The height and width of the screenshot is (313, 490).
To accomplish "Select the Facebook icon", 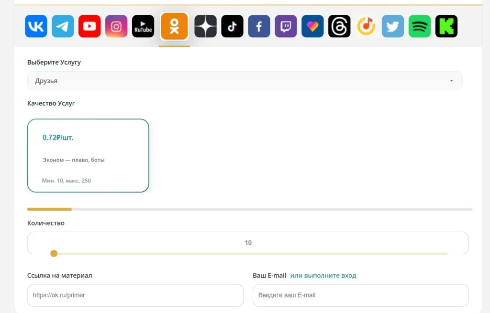I will 259,26.
